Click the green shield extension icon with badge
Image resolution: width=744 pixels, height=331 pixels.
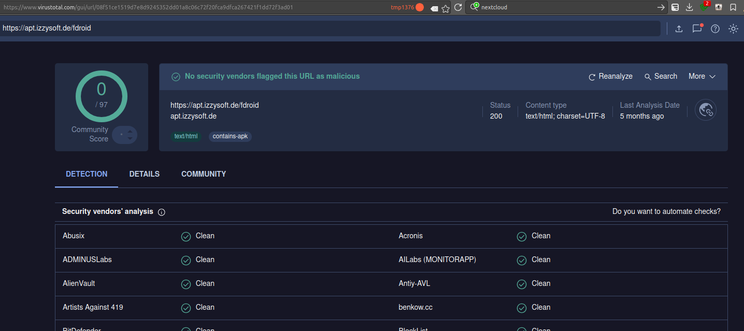(x=704, y=7)
